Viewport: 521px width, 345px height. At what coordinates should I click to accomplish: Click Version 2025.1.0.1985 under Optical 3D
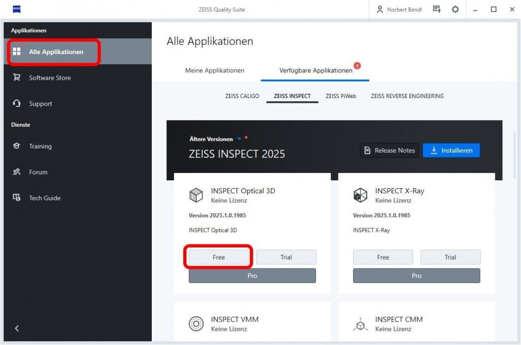click(x=217, y=215)
